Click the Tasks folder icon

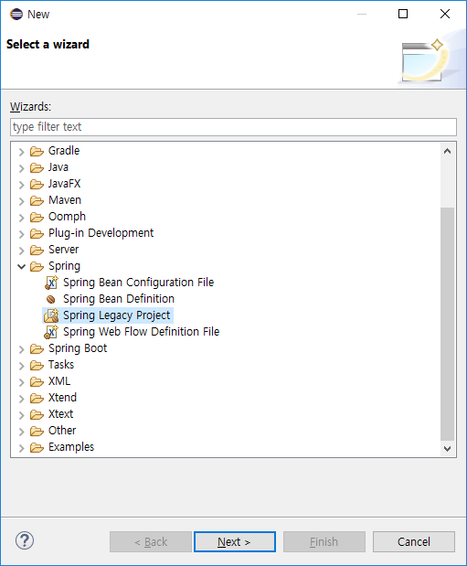[37, 366]
